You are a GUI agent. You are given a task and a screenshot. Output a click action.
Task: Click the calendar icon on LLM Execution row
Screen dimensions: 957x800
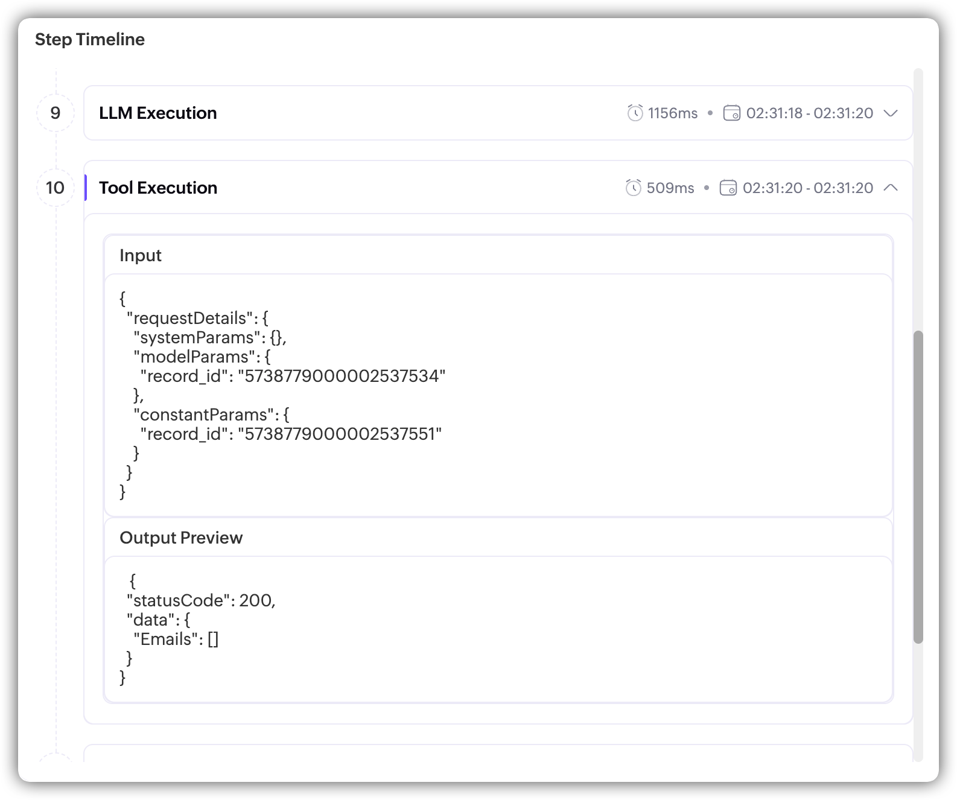731,113
